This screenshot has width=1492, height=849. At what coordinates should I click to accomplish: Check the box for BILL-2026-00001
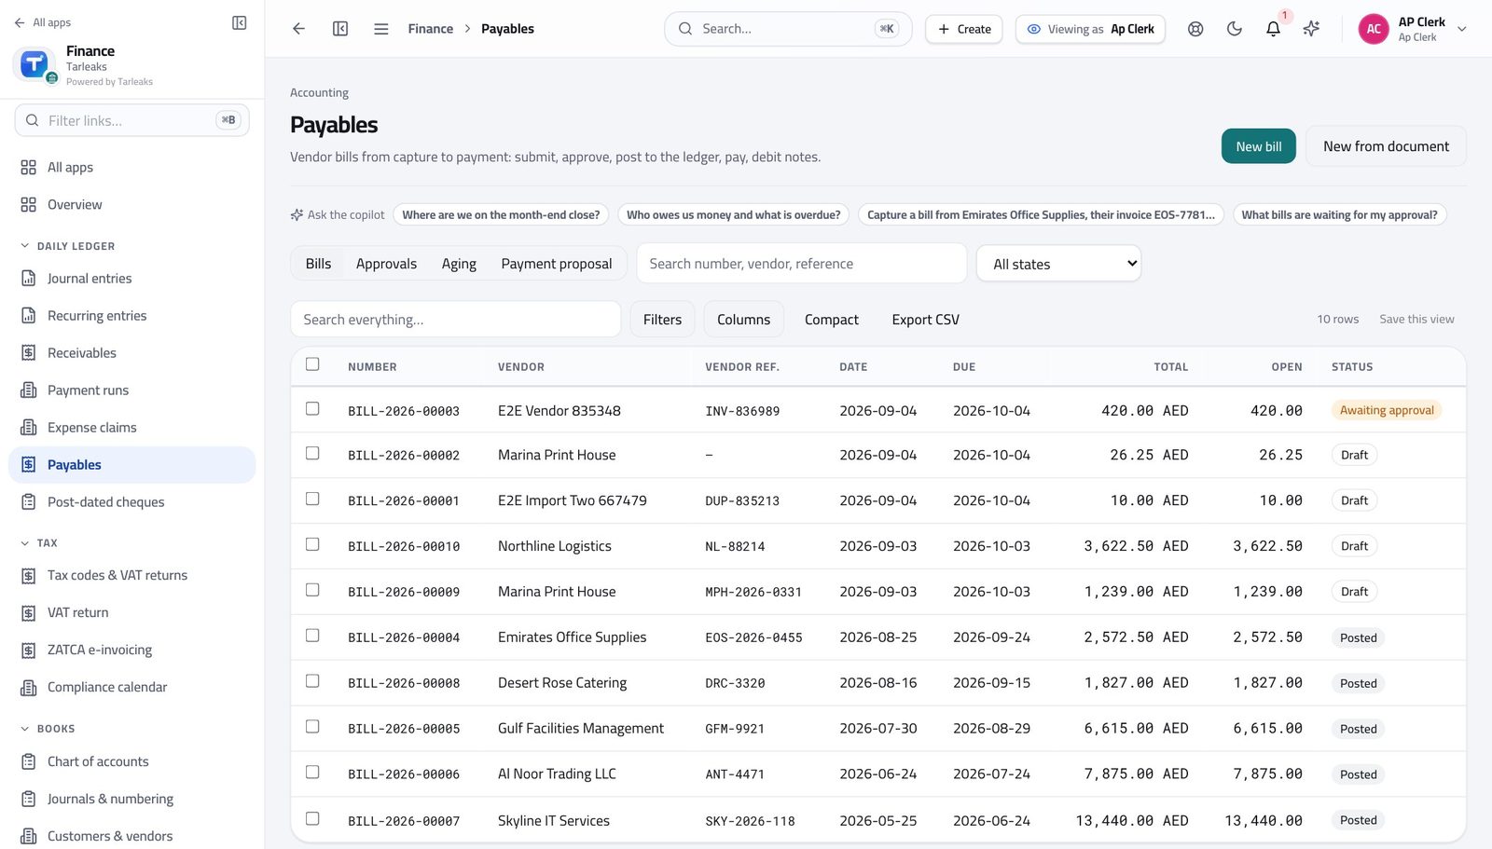point(312,500)
